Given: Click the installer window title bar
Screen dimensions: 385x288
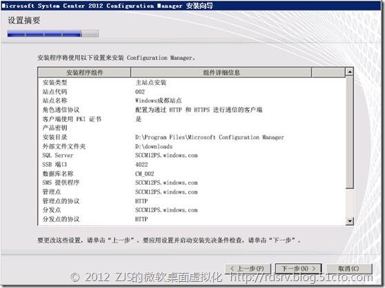Looking at the screenshot, I should 191,6.
